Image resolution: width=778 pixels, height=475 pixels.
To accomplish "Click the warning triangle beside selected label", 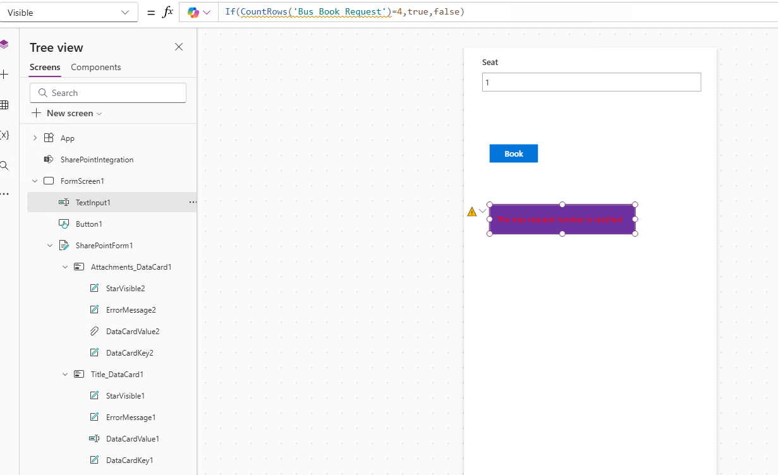I will (471, 210).
